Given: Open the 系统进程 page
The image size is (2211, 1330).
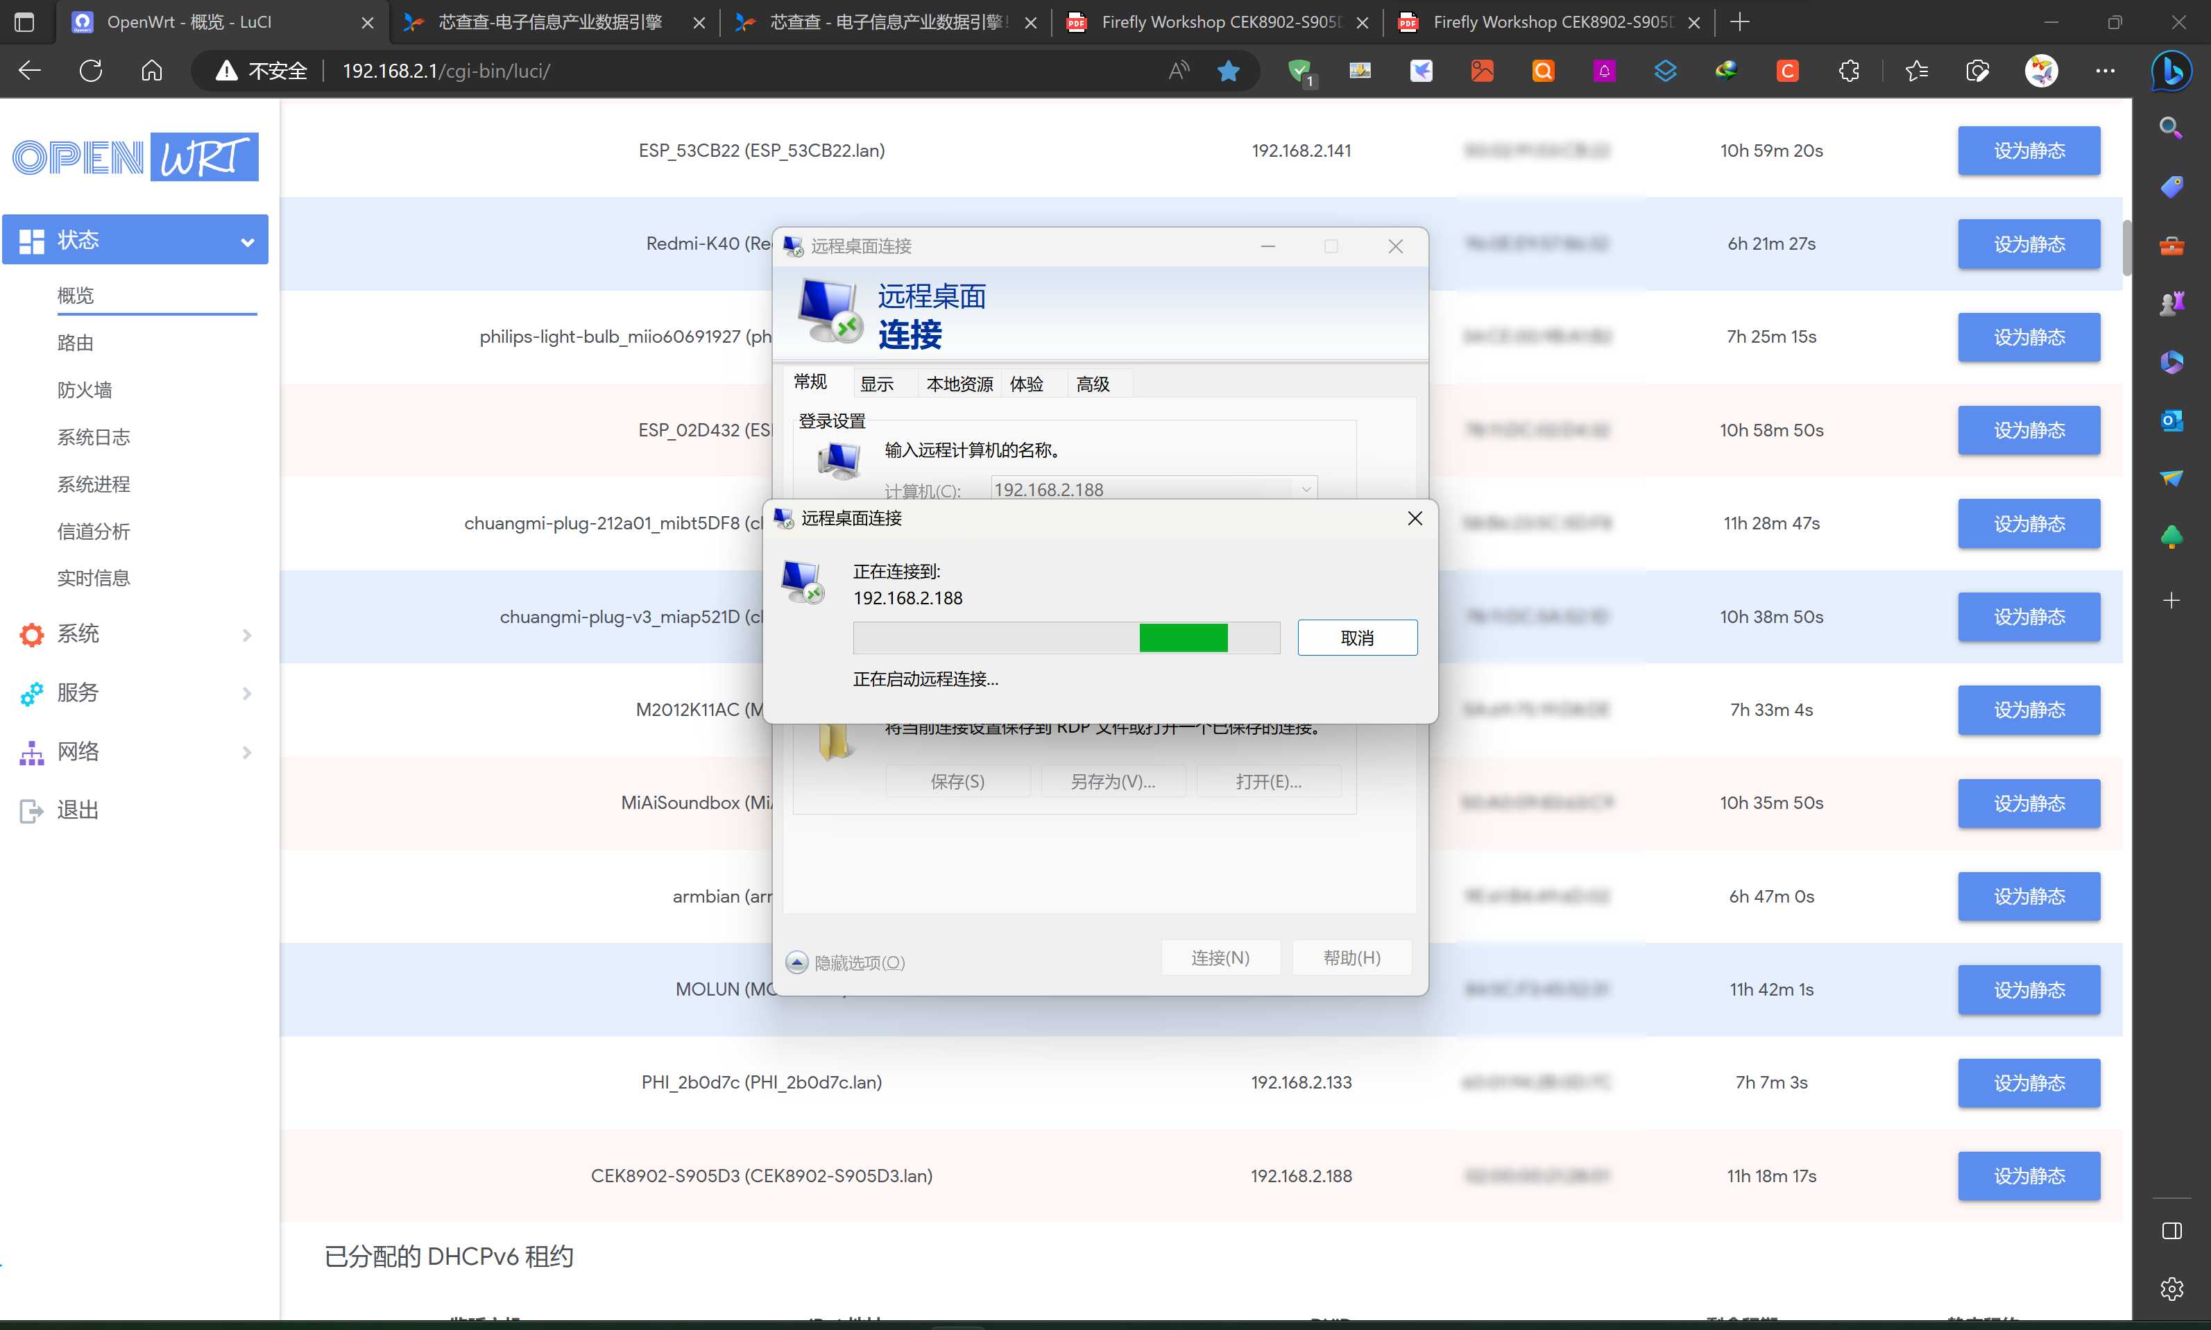Looking at the screenshot, I should 93,484.
